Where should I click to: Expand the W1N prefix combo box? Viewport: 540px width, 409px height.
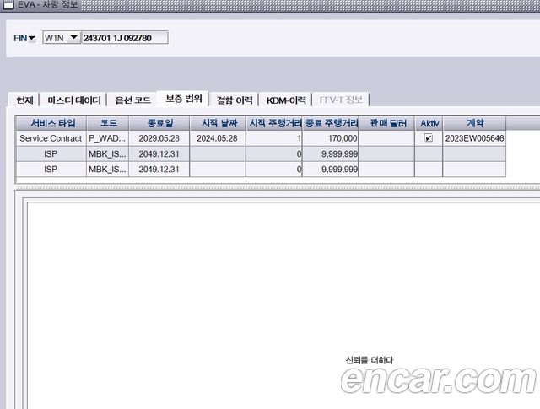coord(73,37)
